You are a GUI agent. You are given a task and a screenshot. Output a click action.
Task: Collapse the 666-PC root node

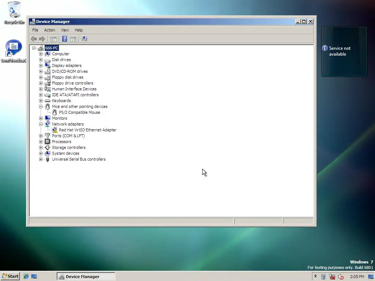[34, 48]
